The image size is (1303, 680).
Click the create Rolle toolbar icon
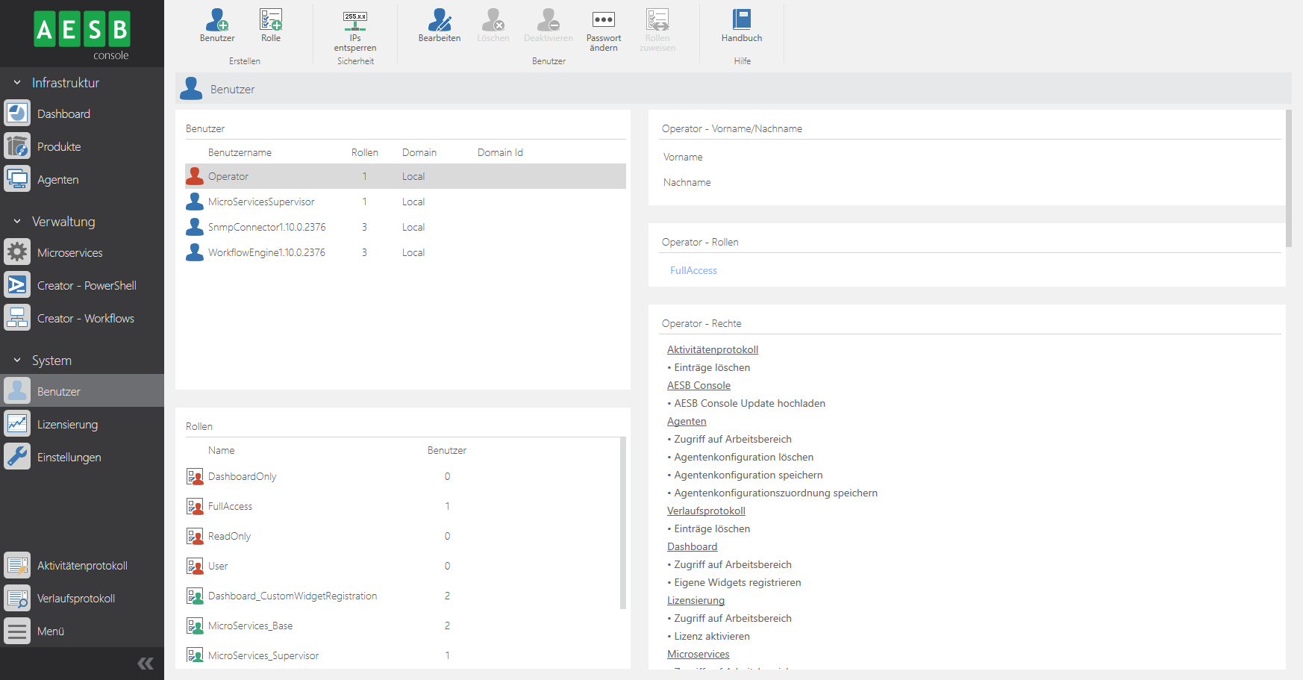click(271, 25)
